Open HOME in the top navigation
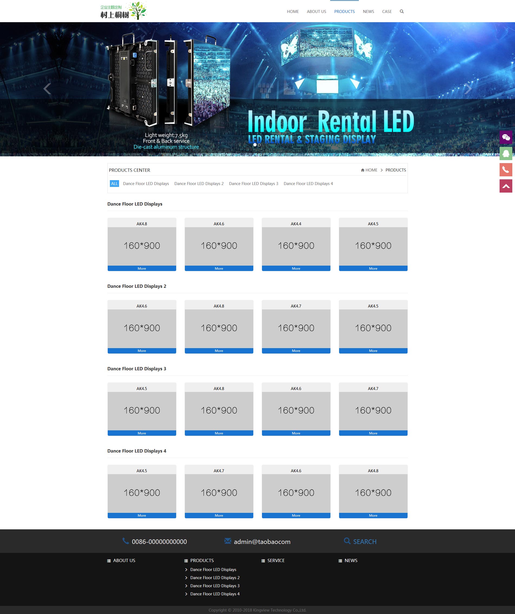 tap(293, 11)
